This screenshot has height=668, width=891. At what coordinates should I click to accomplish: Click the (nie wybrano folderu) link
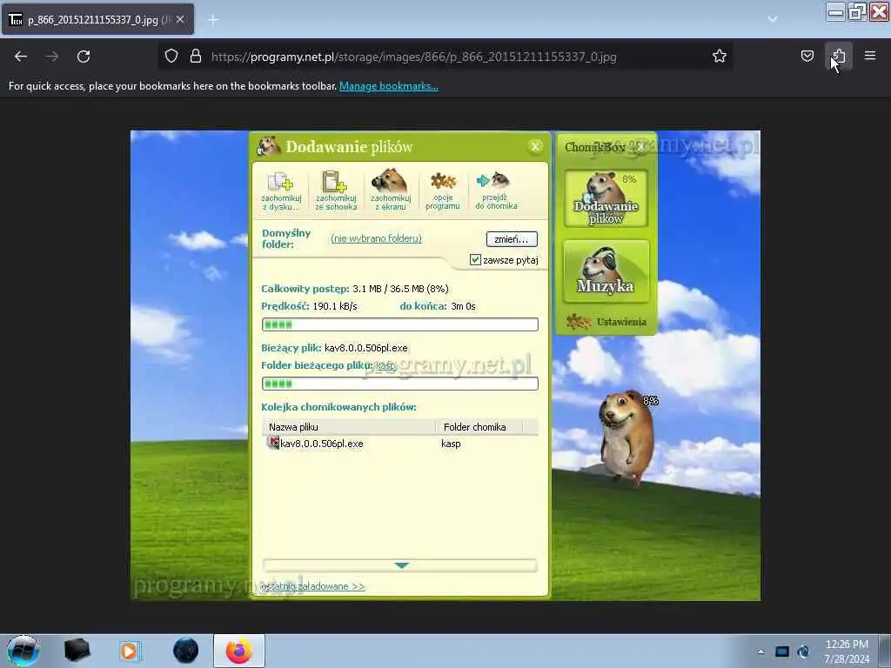(x=376, y=238)
